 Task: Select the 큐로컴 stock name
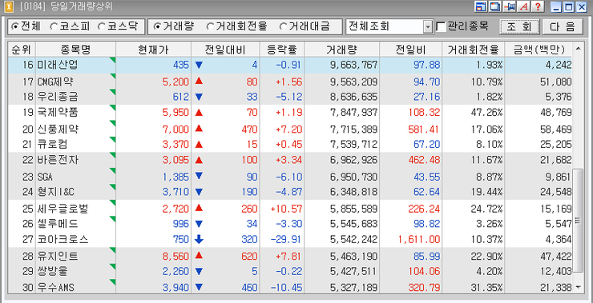[x=52, y=145]
